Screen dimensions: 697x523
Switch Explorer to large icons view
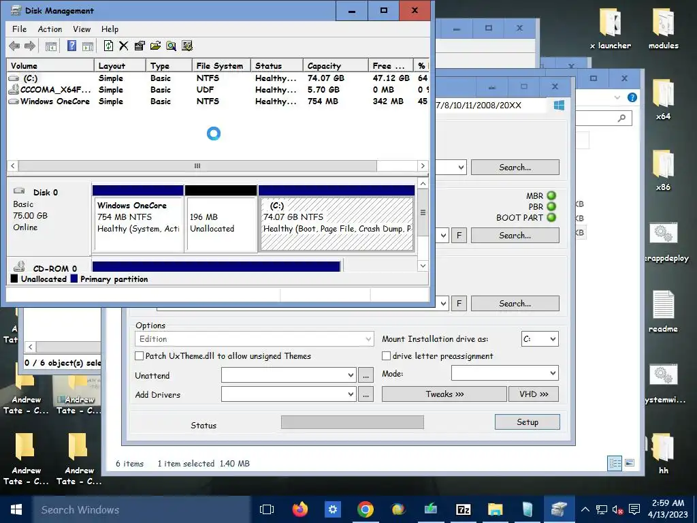tap(630, 463)
